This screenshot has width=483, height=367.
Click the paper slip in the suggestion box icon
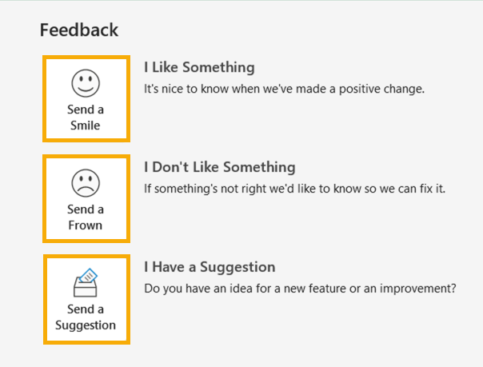click(89, 275)
